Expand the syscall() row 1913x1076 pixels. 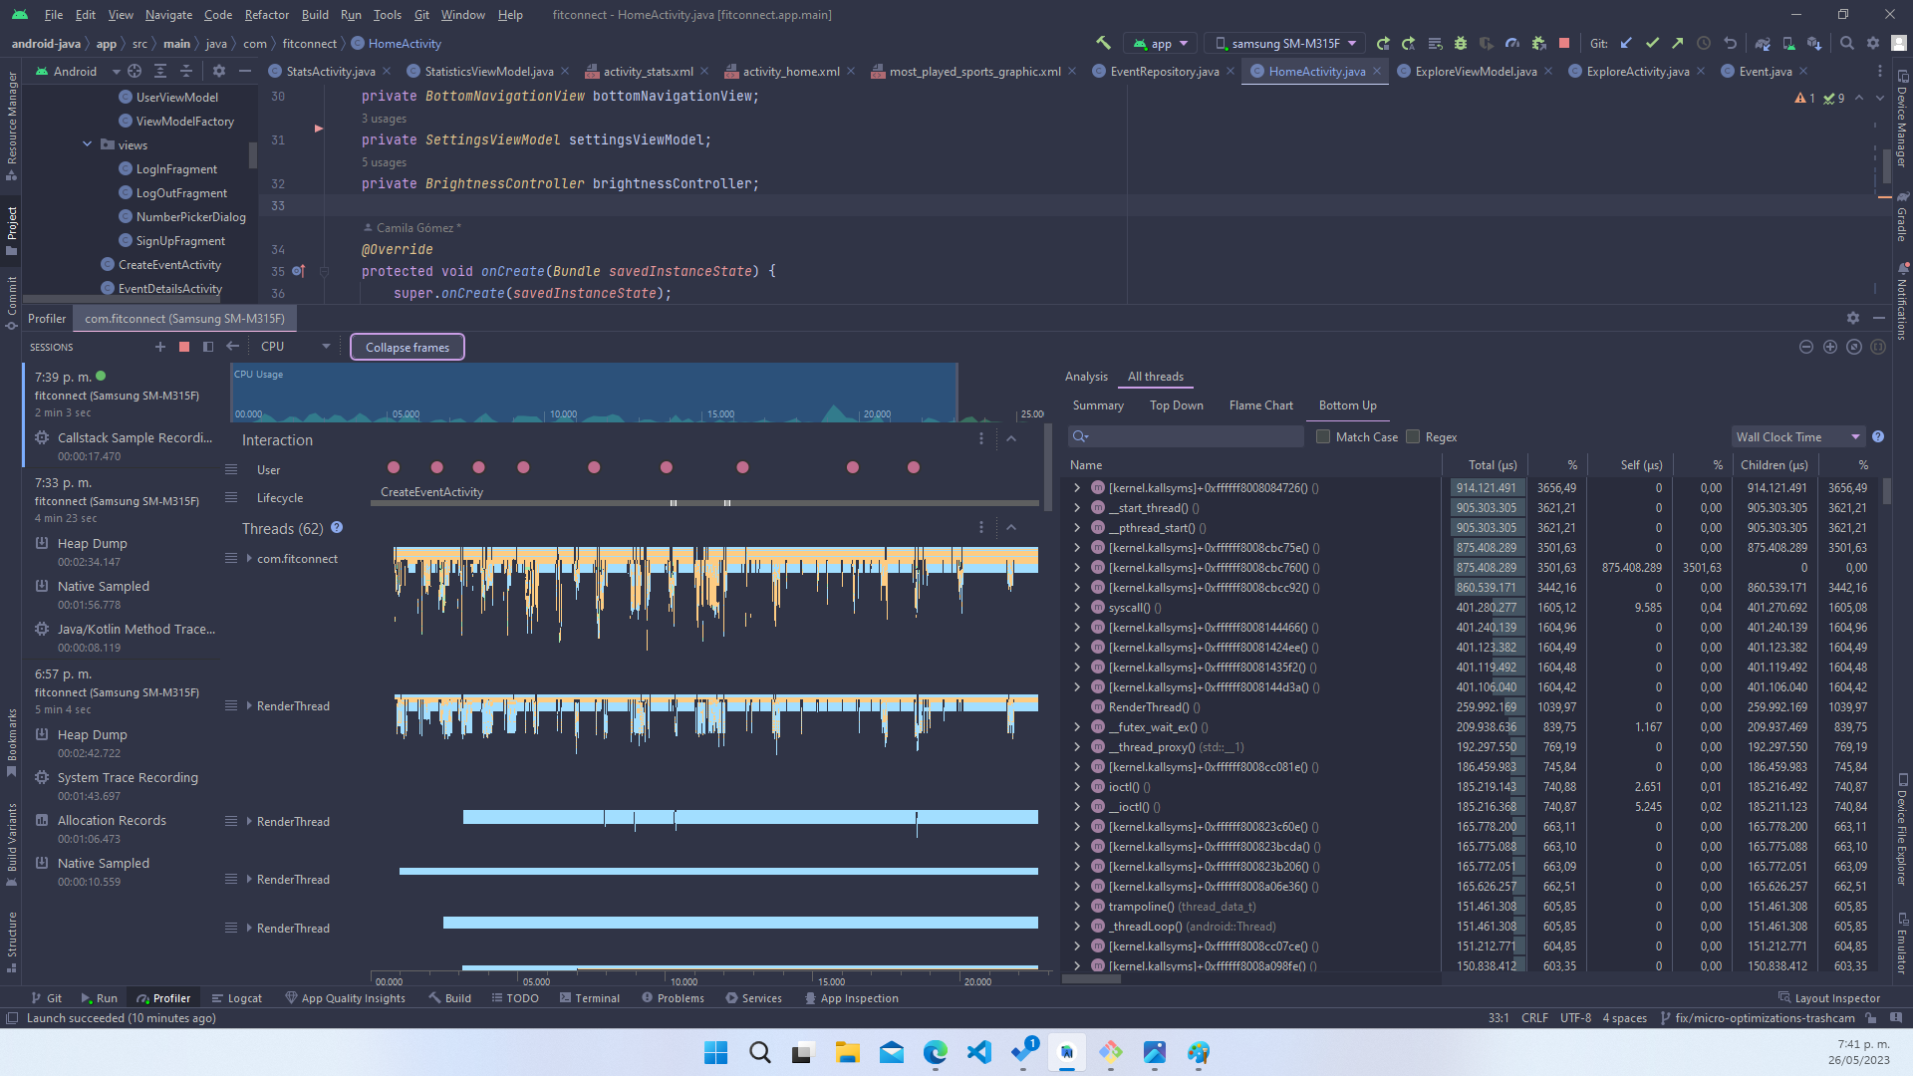(1077, 607)
